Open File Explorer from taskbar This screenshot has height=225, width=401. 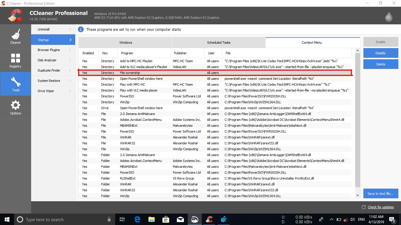coord(151,219)
